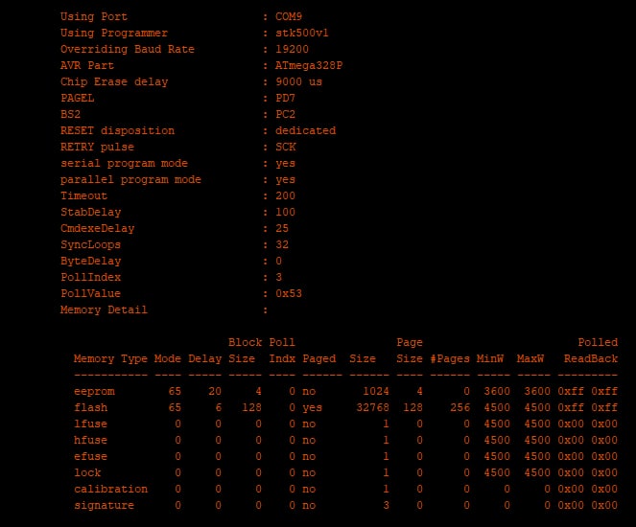Select the COM9 port value
The height and width of the screenshot is (527, 636).
point(289,16)
